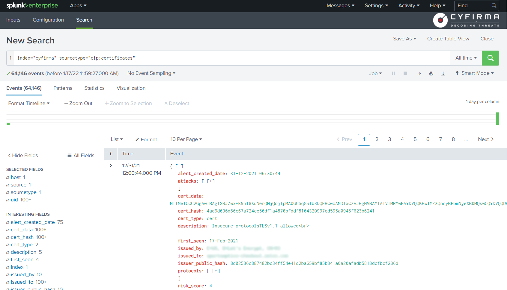
Task: Open the uid selected field
Action: tap(14, 200)
